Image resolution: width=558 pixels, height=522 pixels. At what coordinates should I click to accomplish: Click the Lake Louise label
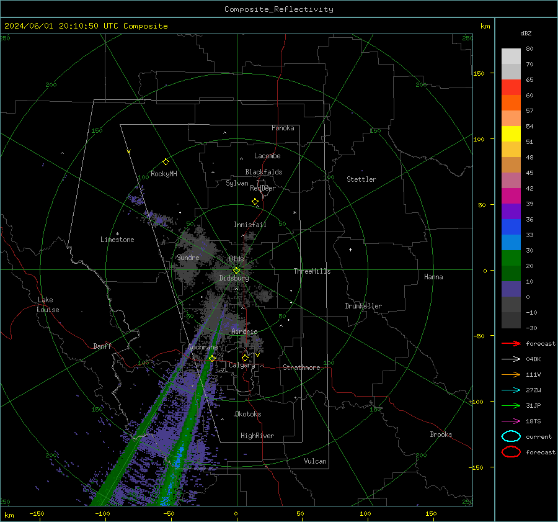(x=48, y=305)
